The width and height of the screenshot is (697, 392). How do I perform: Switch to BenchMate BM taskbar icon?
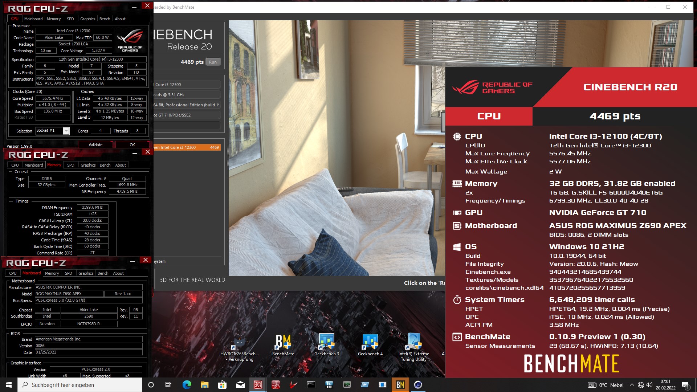coord(400,385)
